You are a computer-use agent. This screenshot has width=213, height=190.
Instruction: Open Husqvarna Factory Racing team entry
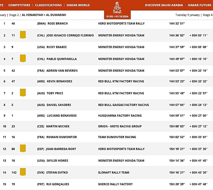tap(120, 115)
